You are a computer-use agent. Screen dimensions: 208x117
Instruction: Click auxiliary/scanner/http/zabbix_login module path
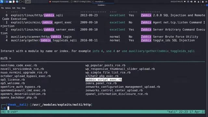click(x=41, y=37)
